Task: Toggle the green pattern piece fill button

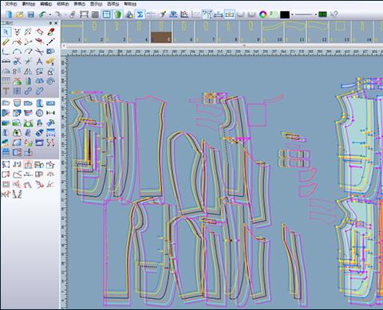Action: (118, 14)
